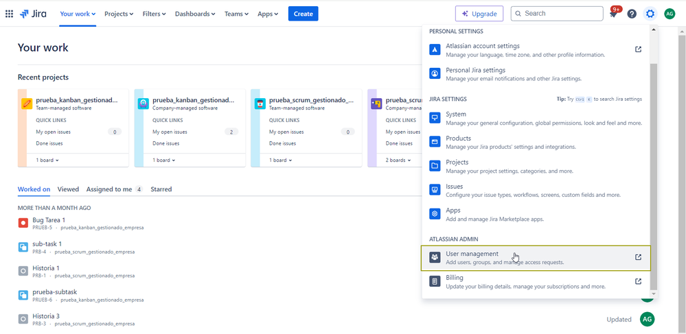Switch to the Worked on tab
The height and width of the screenshot is (334, 686).
click(x=34, y=189)
